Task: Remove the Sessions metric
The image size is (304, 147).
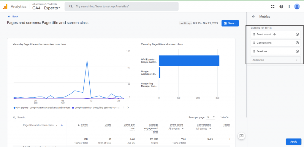Action: [297, 51]
